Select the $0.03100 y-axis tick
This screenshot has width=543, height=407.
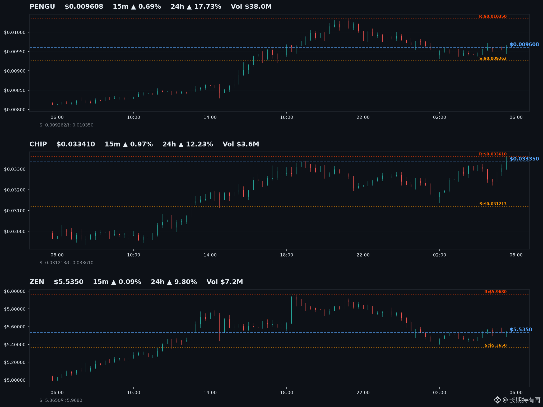(x=15, y=211)
